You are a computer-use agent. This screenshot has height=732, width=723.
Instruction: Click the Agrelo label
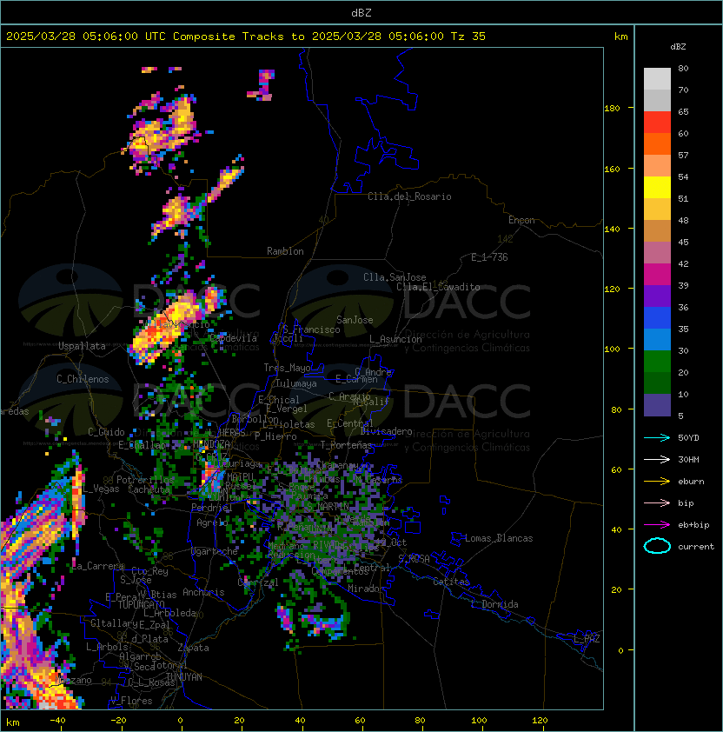tap(212, 522)
